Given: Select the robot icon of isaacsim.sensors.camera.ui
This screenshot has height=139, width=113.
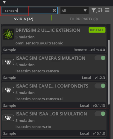Looking at the screenshot, I should [x=8, y=90].
